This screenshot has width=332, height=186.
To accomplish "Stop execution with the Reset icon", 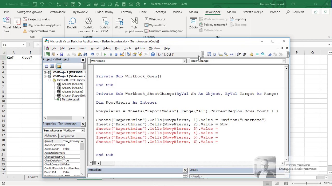I will coord(116,55).
